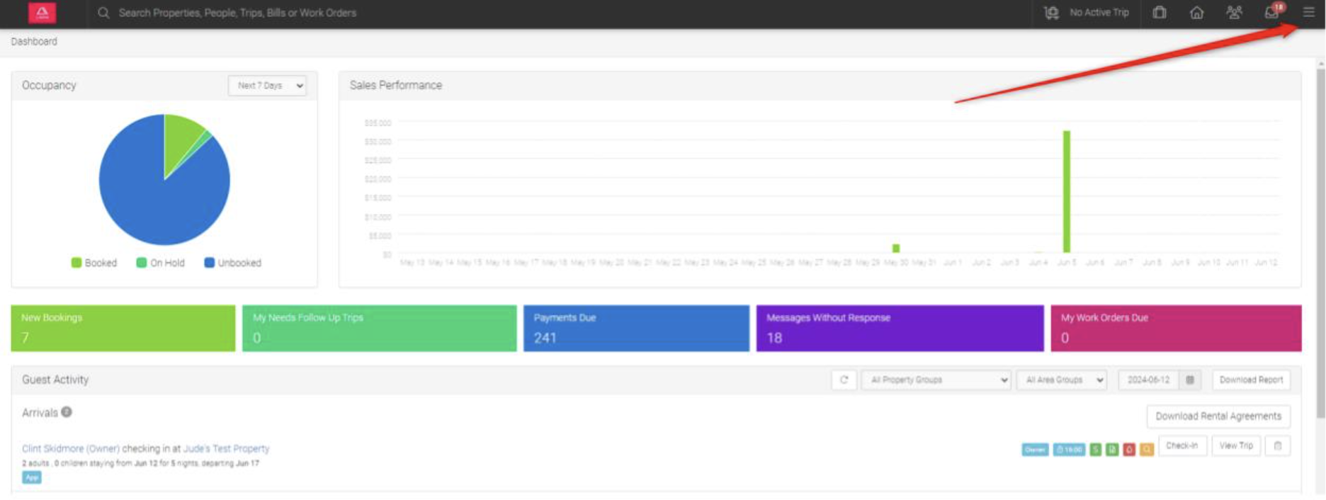Open the people/guests icon in top bar
Image resolution: width=1326 pixels, height=500 pixels.
[1234, 13]
